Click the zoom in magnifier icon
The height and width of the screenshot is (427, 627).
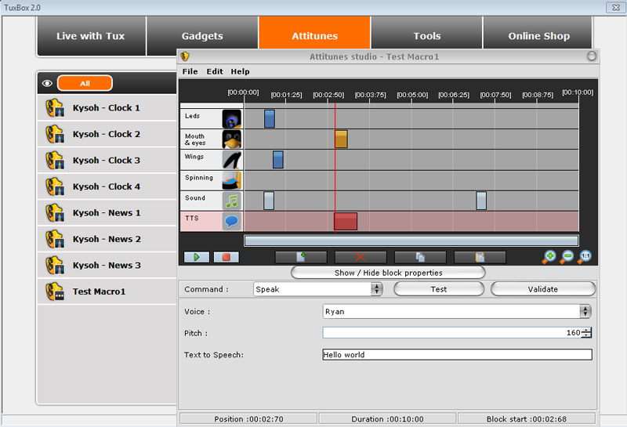550,256
